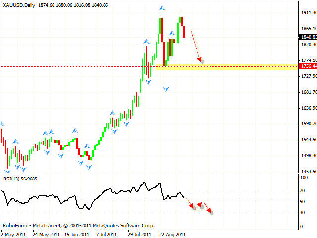Select the horizontal support line in the RSI window
Screen dimensions: 317x238
tap(181, 200)
